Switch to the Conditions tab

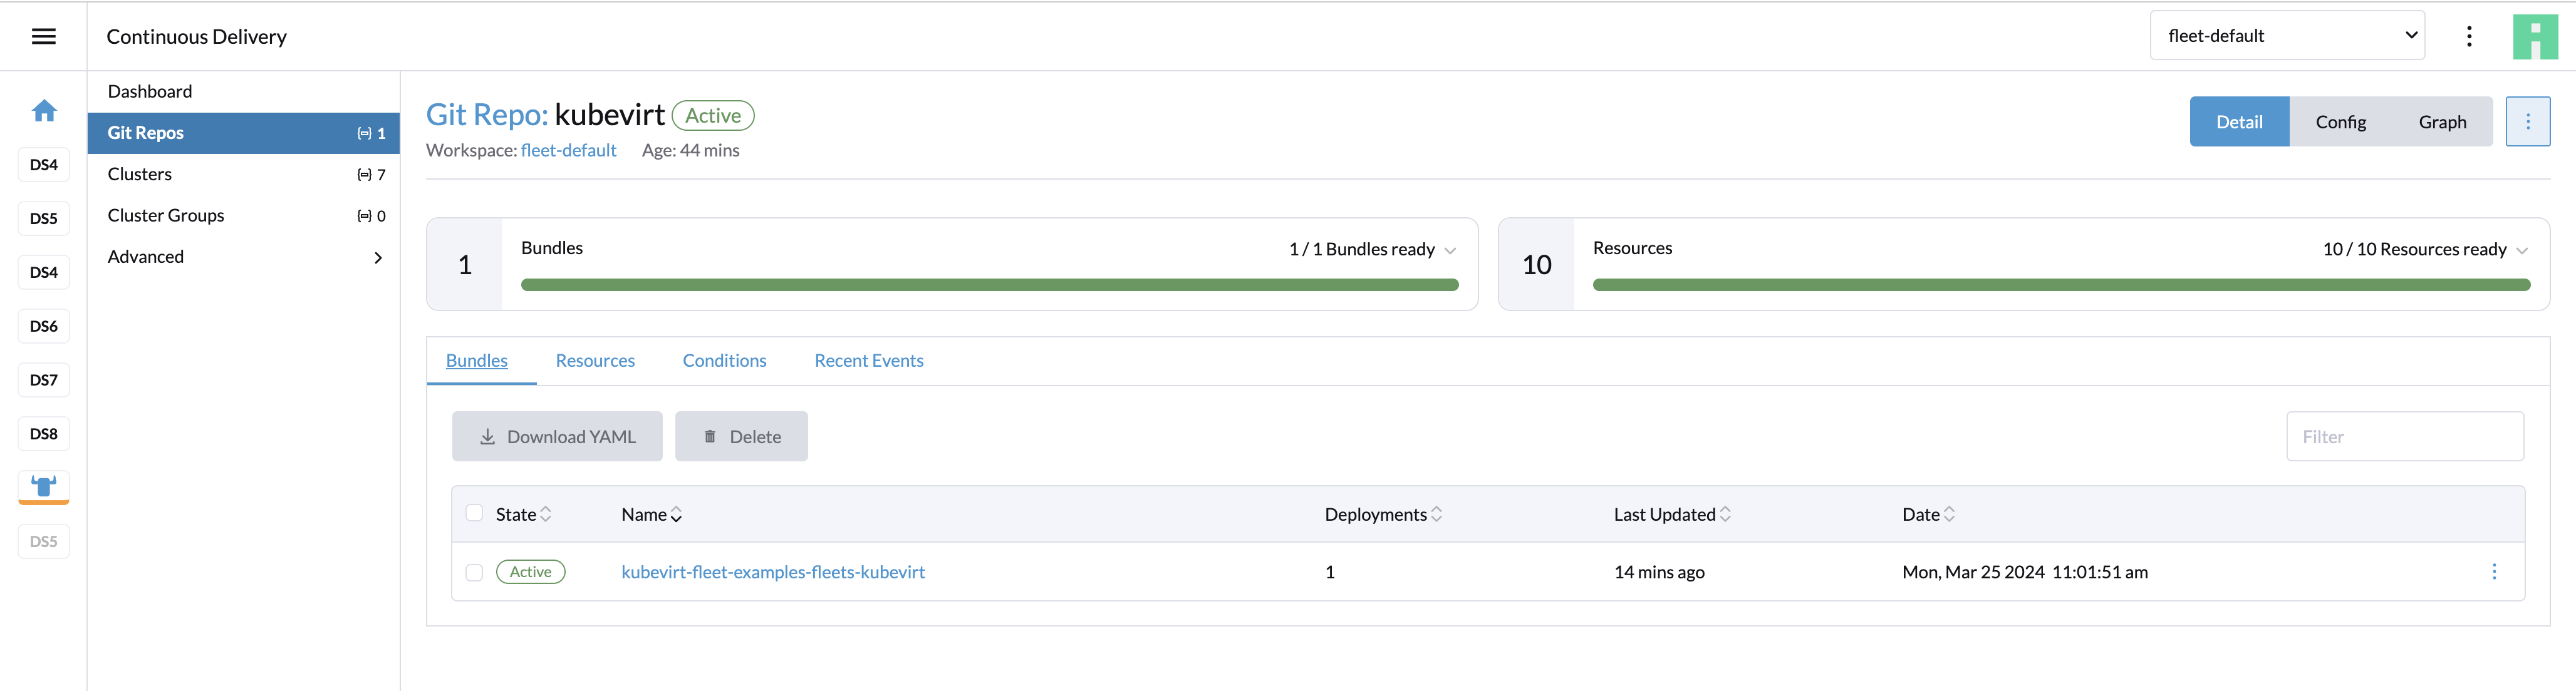click(x=724, y=361)
